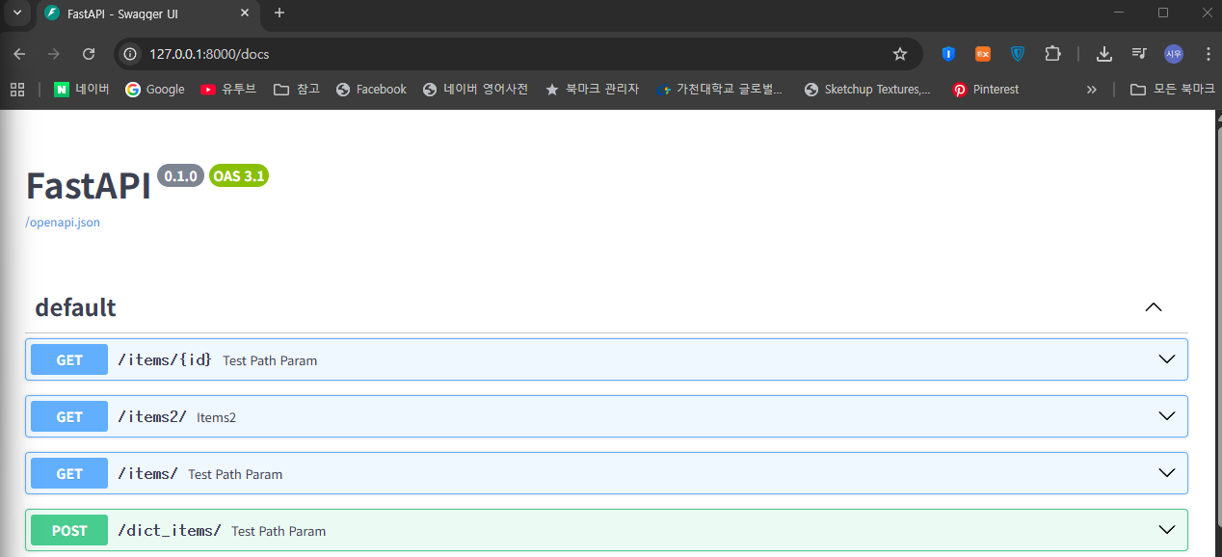The image size is (1222, 557).
Task: Click the POST badge for /dict_items/
Action: coord(69,531)
